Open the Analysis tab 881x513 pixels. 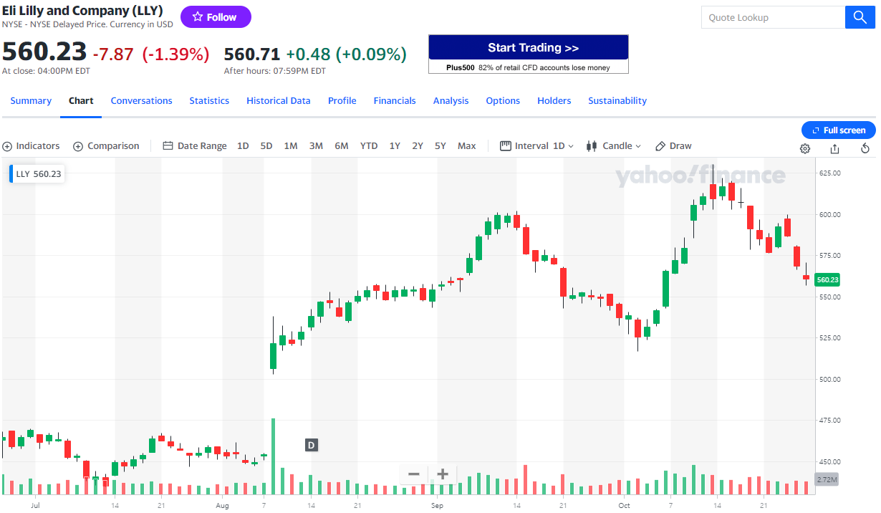pyautogui.click(x=451, y=101)
